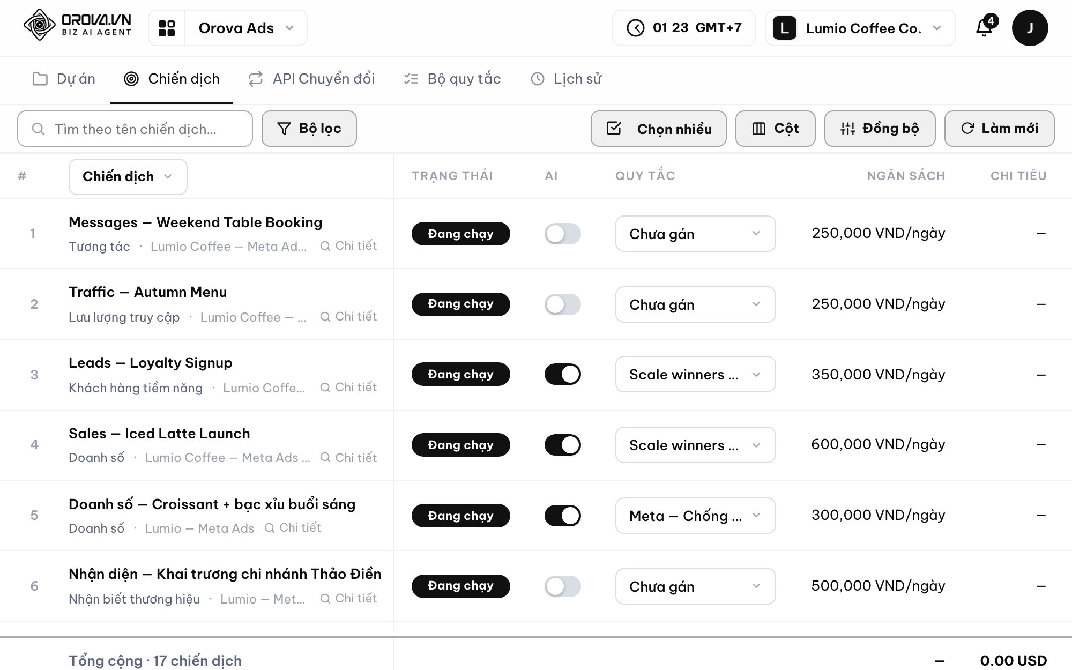Click Đang chạy status of Traffic – Autumn Menu
Screen dimensions: 1072x670
[461, 304]
